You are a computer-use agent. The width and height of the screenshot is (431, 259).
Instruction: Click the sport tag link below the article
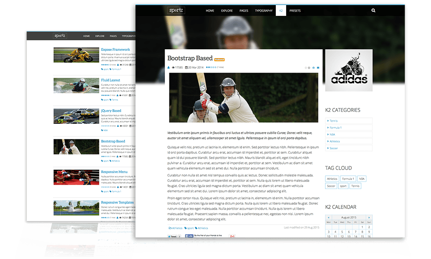pos(189,228)
